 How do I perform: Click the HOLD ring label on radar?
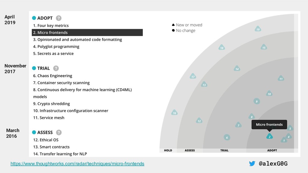click(x=168, y=150)
